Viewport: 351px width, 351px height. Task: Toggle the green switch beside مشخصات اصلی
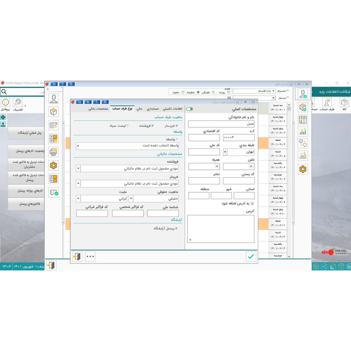click(190, 109)
